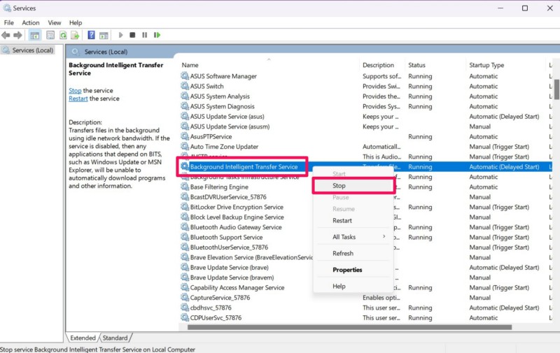Image resolution: width=560 pixels, height=353 pixels.
Task: Click the Stop Service square toolbar icon
Action: (x=132, y=35)
